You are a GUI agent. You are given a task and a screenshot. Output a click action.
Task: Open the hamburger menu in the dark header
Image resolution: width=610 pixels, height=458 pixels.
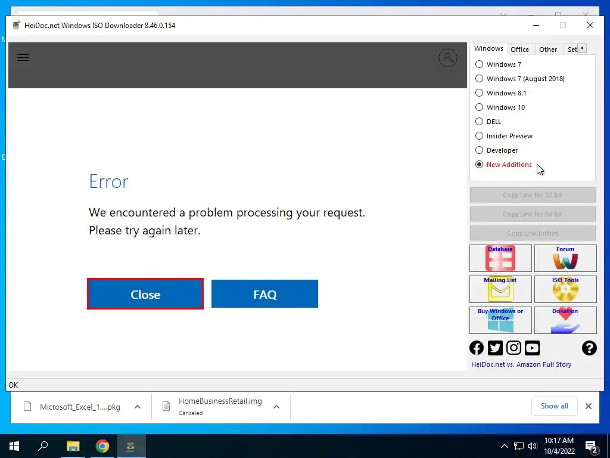click(x=23, y=58)
